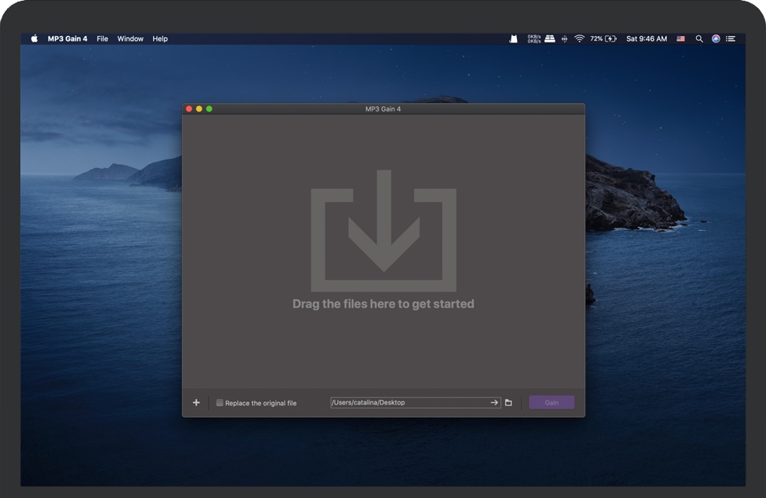Click the US flag input source icon

click(680, 38)
